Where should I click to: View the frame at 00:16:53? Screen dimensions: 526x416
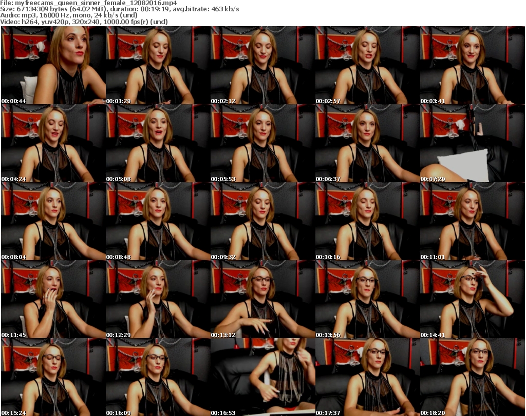[x=262, y=377]
